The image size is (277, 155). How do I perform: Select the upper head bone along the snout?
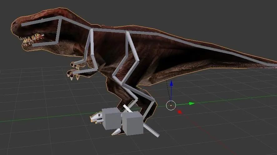pos(41,21)
